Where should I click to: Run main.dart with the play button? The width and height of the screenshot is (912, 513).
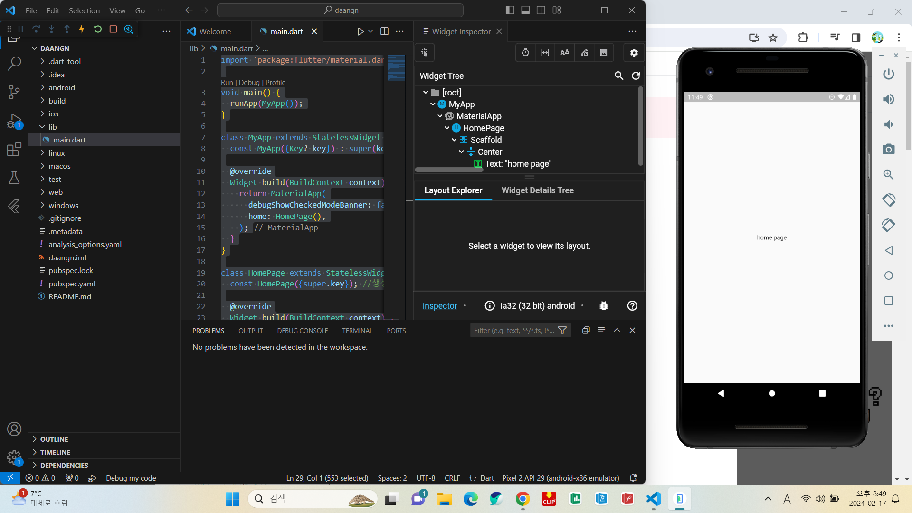[x=361, y=31]
